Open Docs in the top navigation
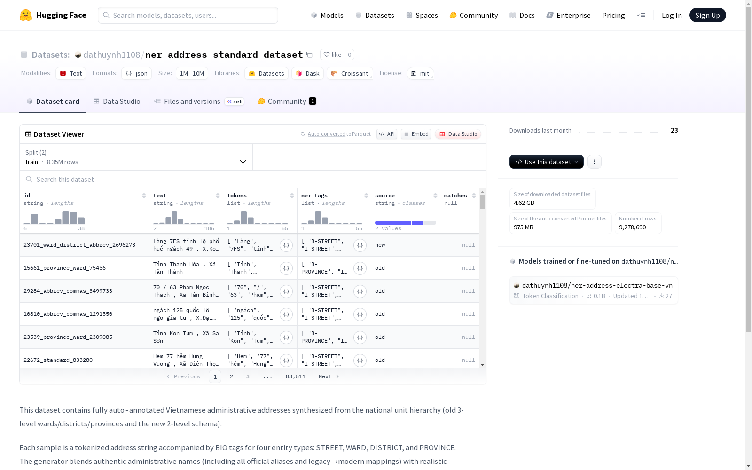752x470 pixels. click(522, 15)
